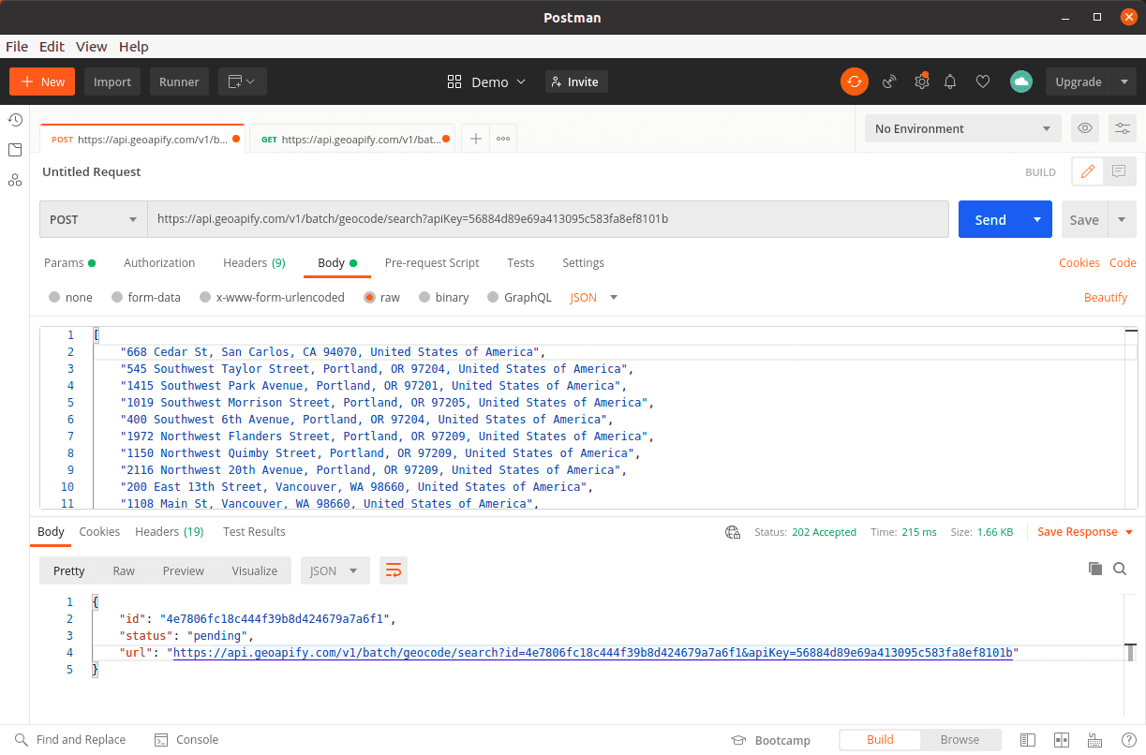Open the user avatar cloud icon
1146x755 pixels.
[1021, 81]
